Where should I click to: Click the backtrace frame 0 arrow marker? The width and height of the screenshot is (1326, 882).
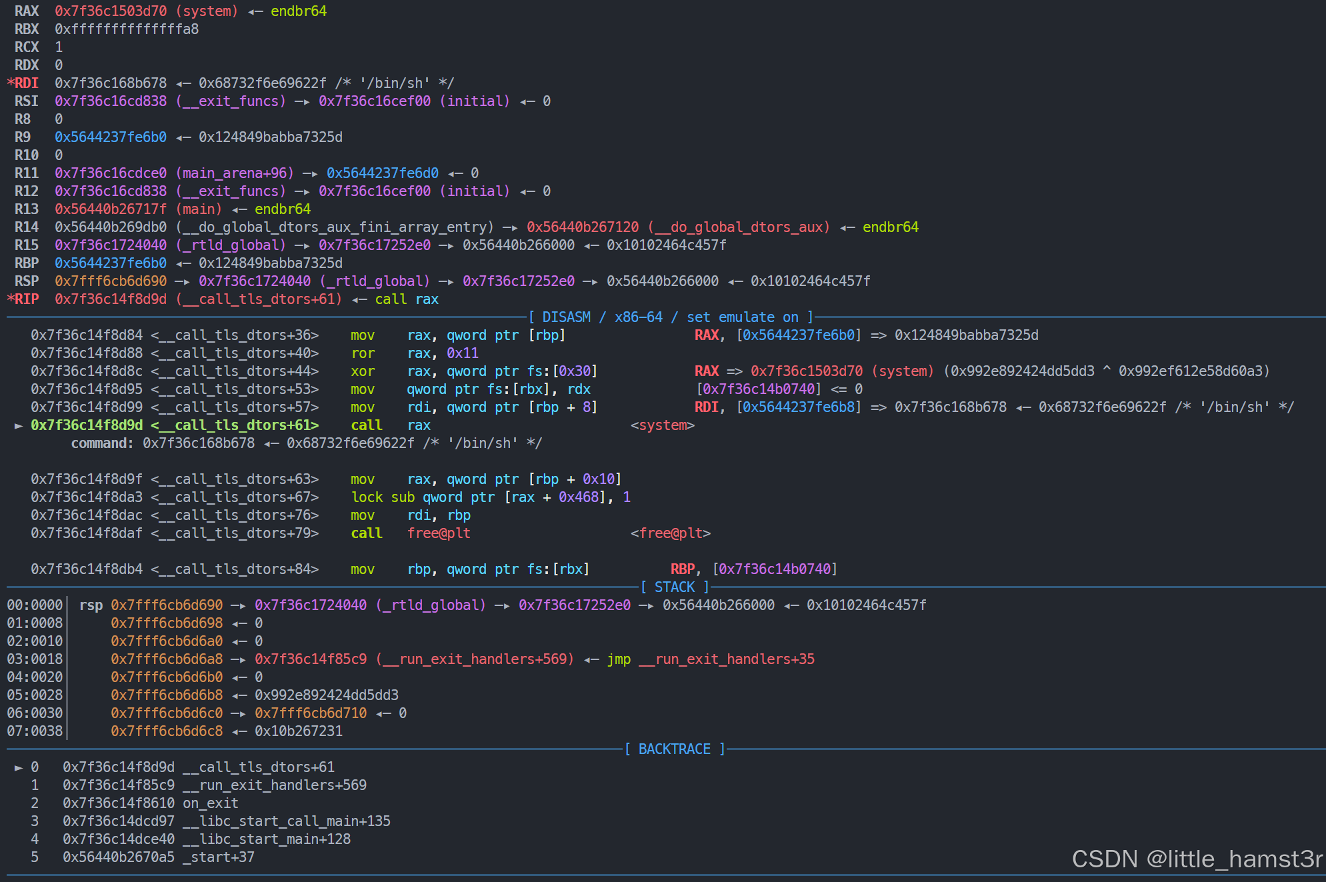pos(19,767)
